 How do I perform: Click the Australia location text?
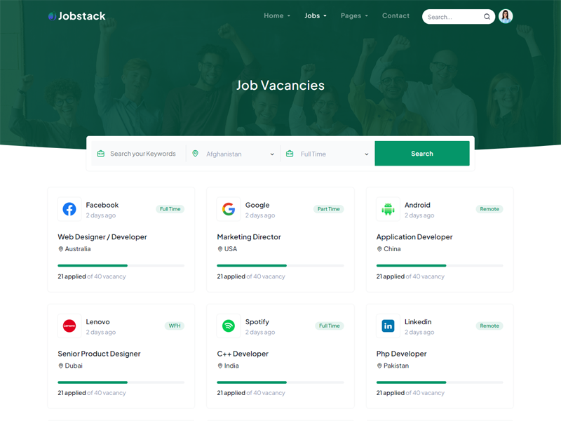[x=78, y=249]
